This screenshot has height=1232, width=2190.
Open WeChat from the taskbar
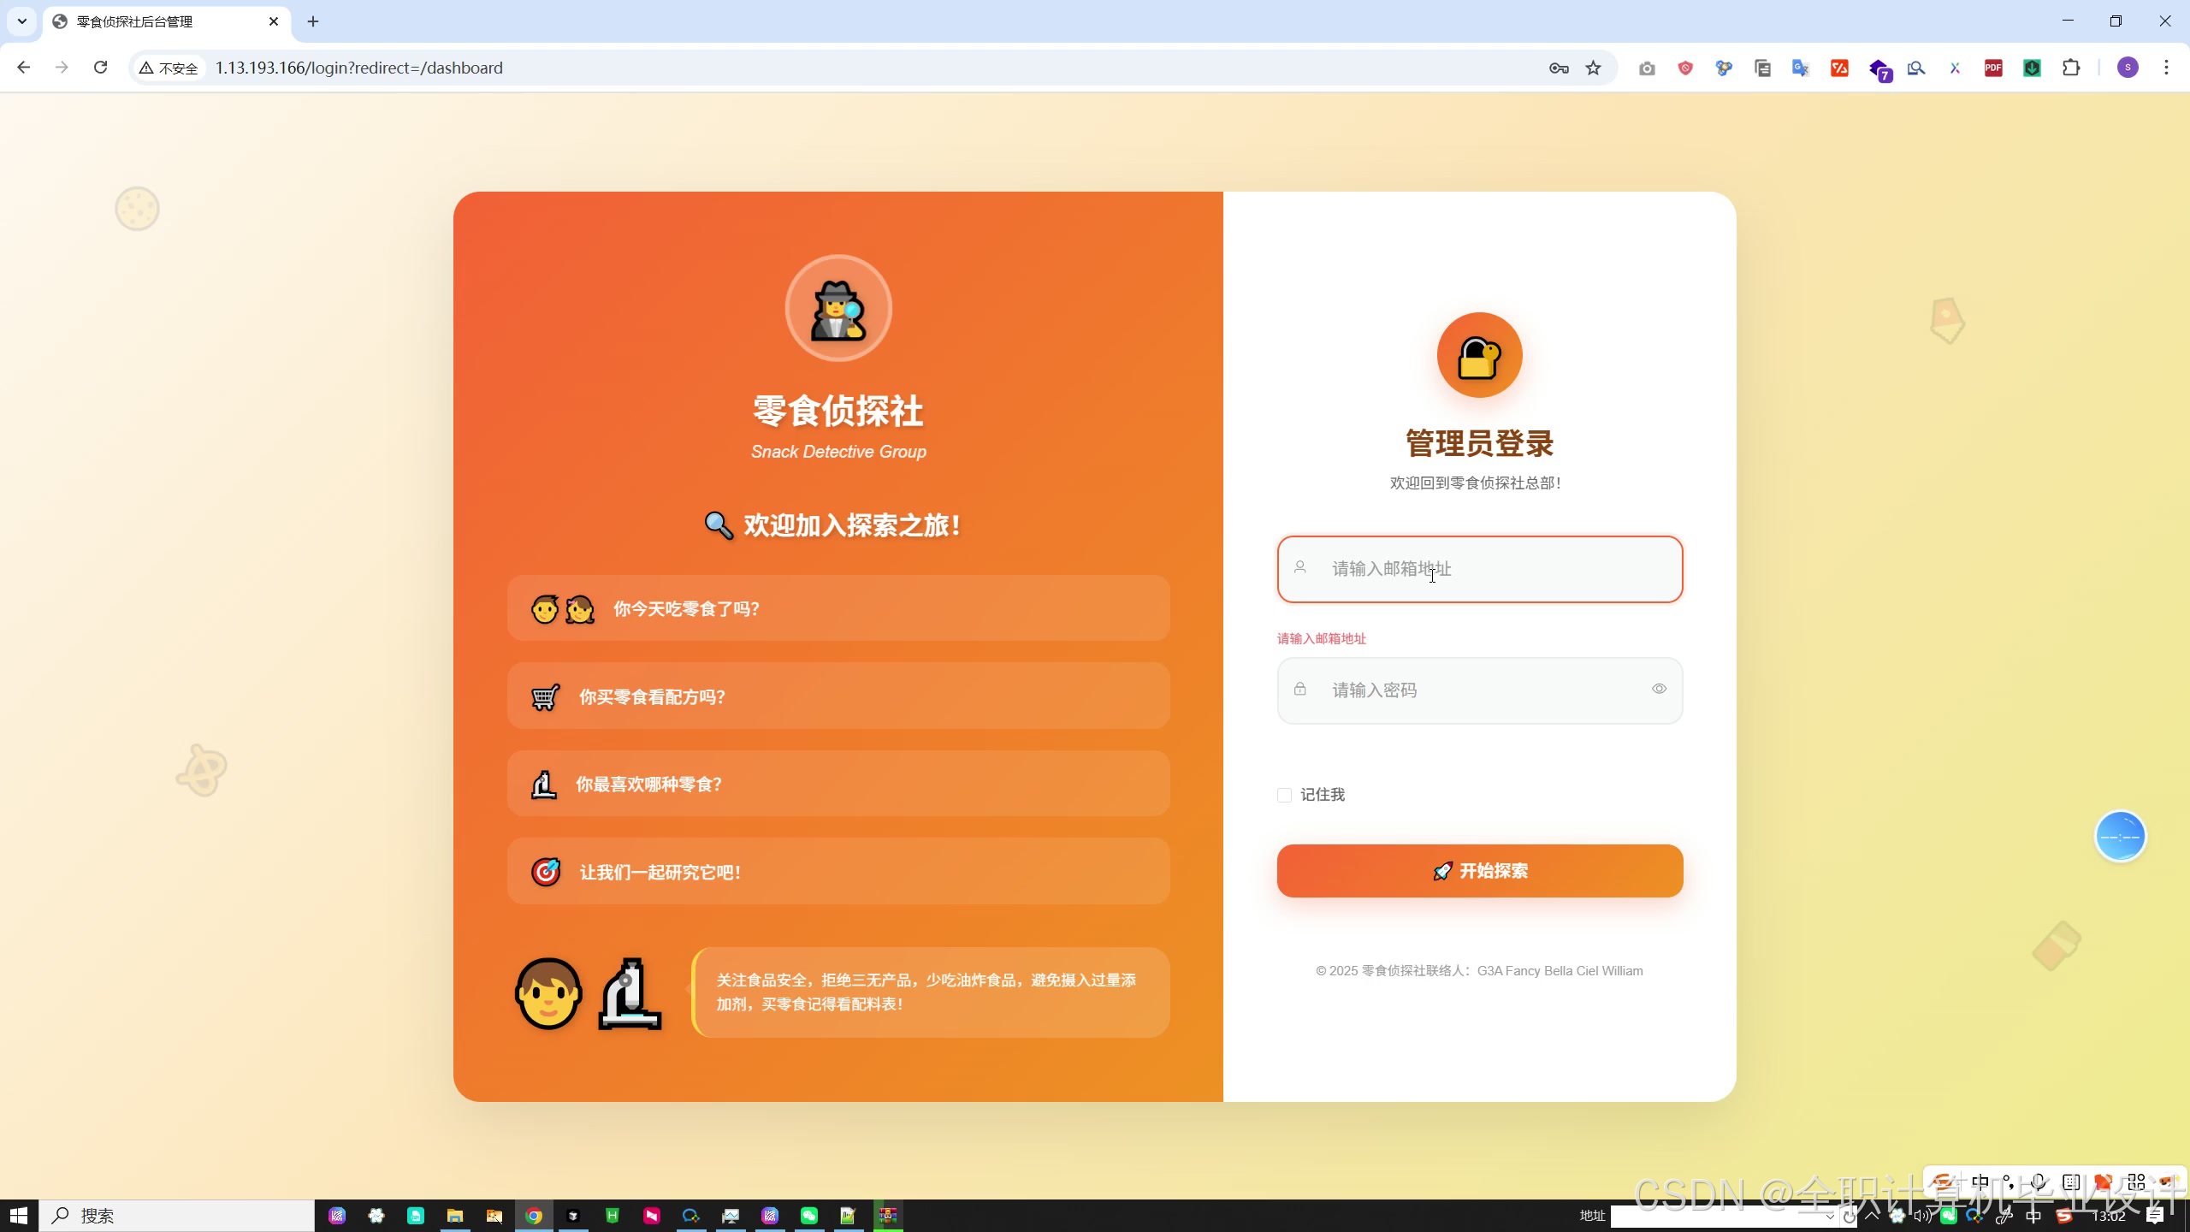point(808,1216)
